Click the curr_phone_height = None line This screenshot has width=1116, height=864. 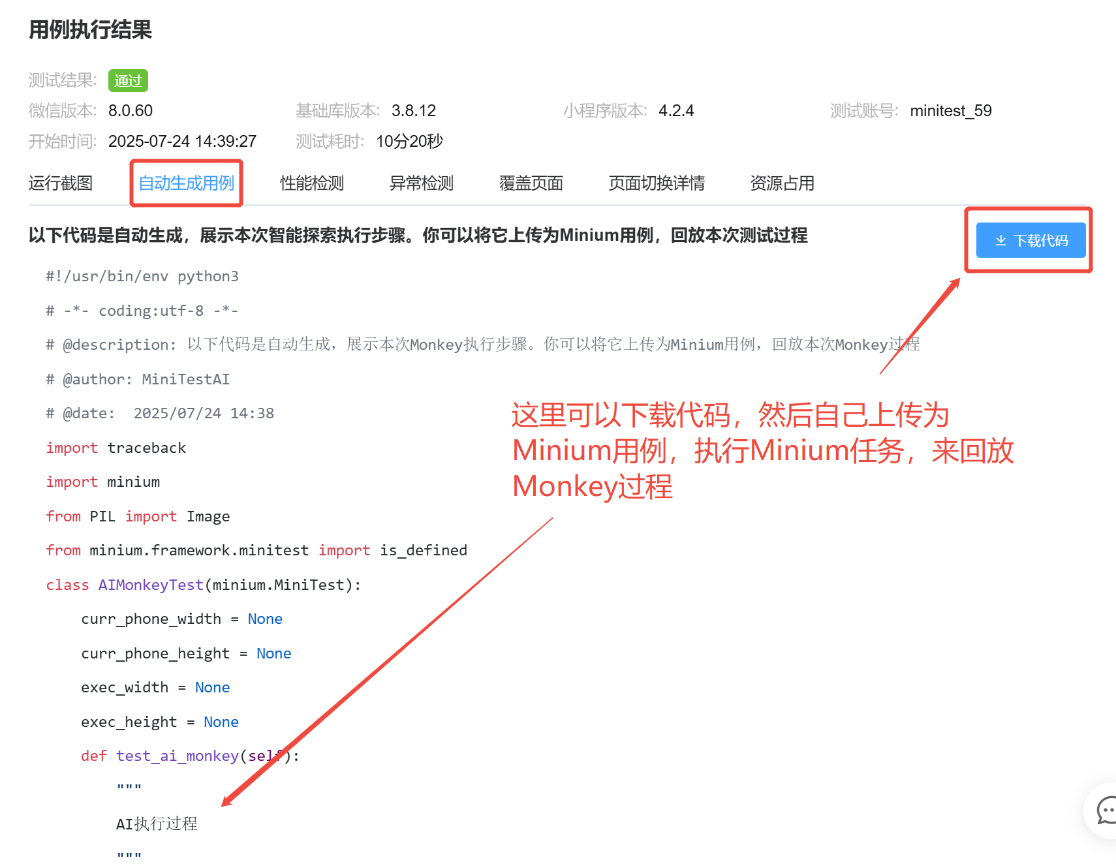pos(186,653)
